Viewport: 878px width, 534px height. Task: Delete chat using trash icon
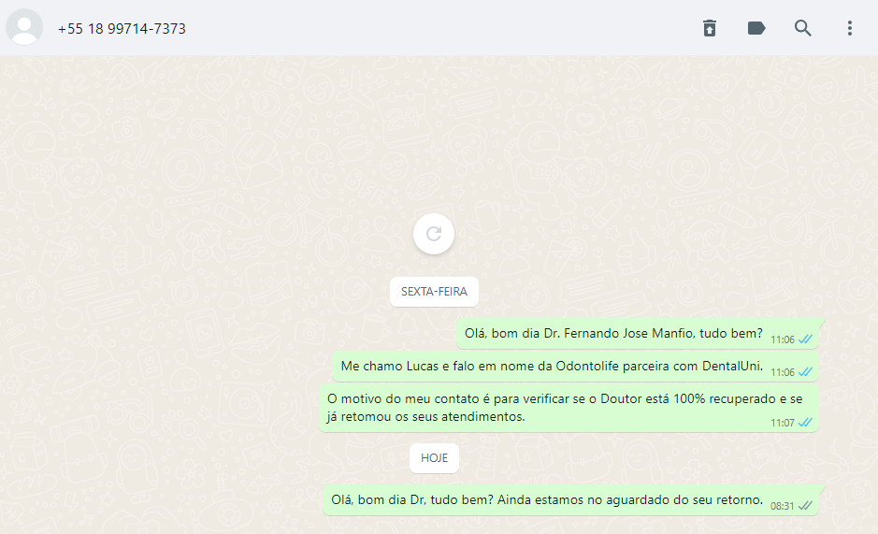tap(710, 28)
